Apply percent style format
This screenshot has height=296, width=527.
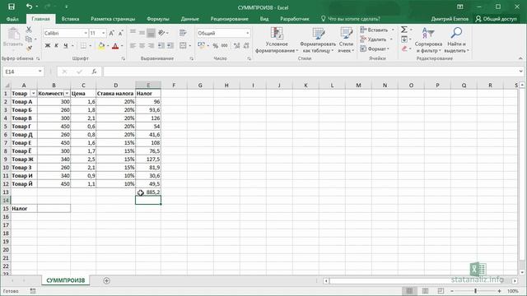[x=215, y=46]
